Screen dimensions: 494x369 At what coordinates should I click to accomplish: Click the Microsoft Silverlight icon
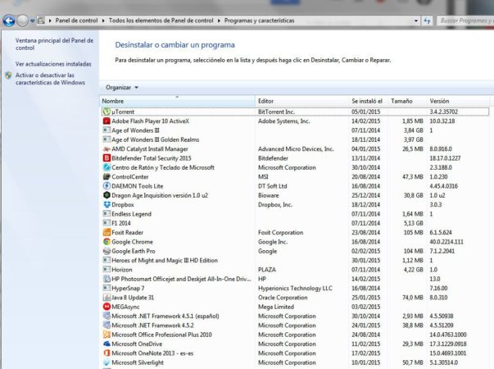coord(107,362)
